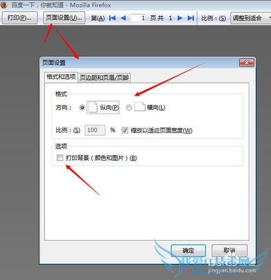Screen dimensions: 271x280
Task: Close the 页面设置 dialog
Action: pos(247,63)
